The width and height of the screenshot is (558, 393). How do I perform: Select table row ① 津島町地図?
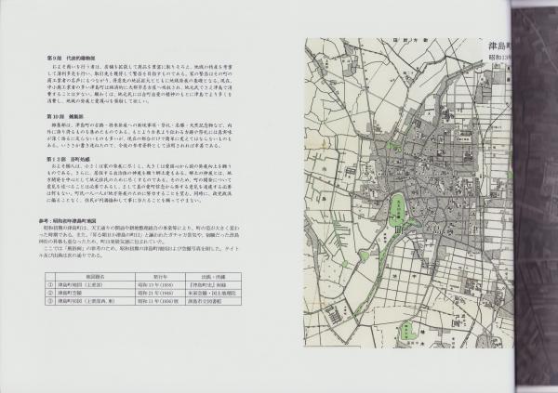point(143,285)
